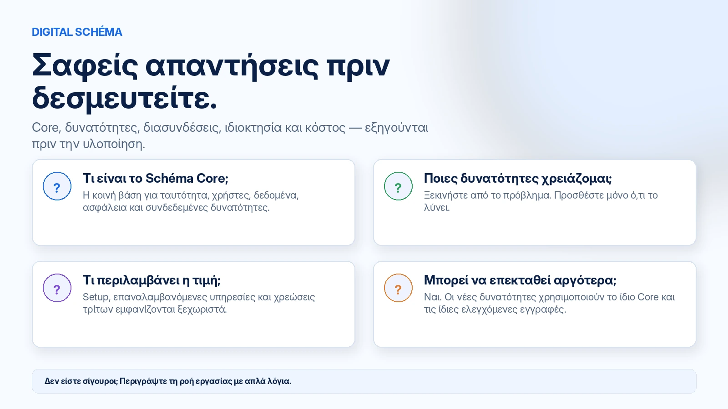Click the subtitle starting 'Core, δυνατότητες, διασυνδέσεις'

click(x=230, y=135)
